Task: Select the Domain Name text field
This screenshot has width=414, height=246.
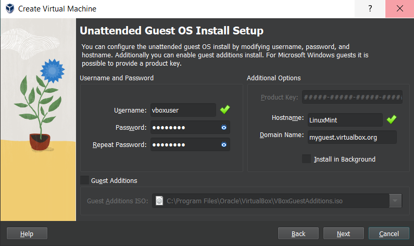Action: (352, 137)
